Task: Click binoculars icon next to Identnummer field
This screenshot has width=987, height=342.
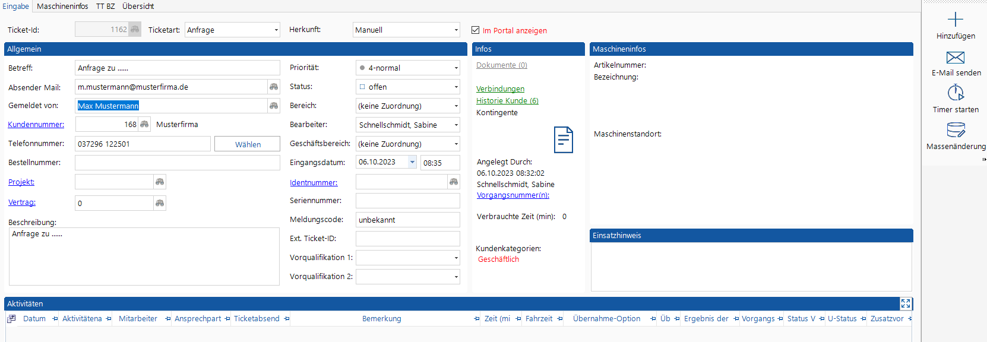Action: coord(454,182)
